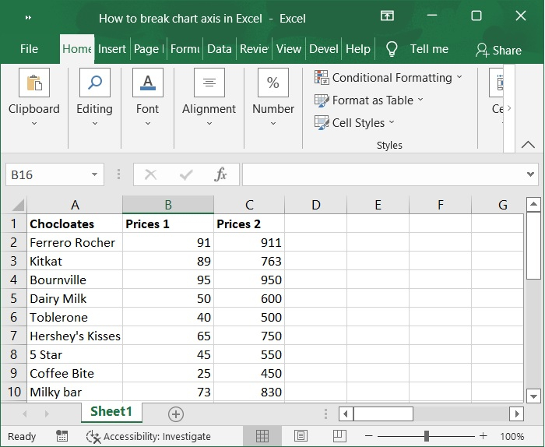Click the Share button

[x=498, y=50]
